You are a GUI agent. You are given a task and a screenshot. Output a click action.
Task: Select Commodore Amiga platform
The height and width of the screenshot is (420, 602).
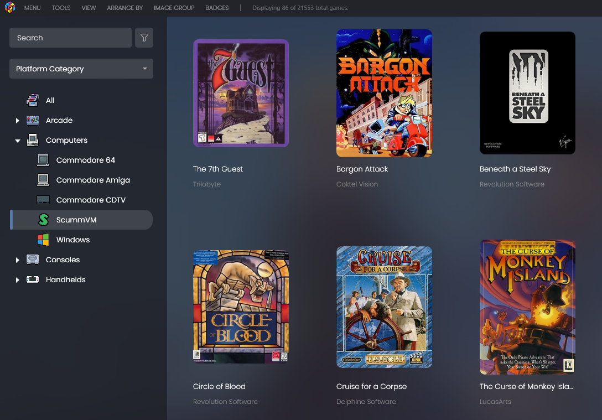tap(94, 180)
